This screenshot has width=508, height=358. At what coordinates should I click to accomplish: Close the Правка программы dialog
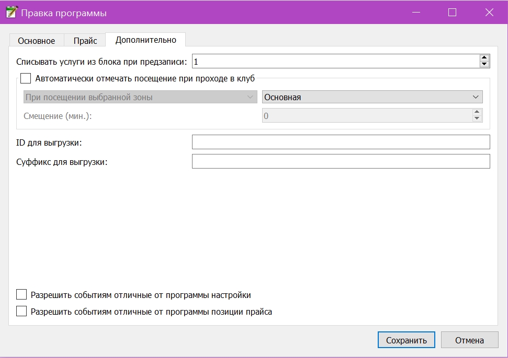[489, 13]
